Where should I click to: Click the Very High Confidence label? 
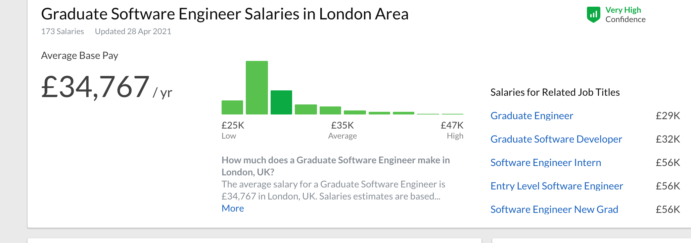pyautogui.click(x=626, y=15)
